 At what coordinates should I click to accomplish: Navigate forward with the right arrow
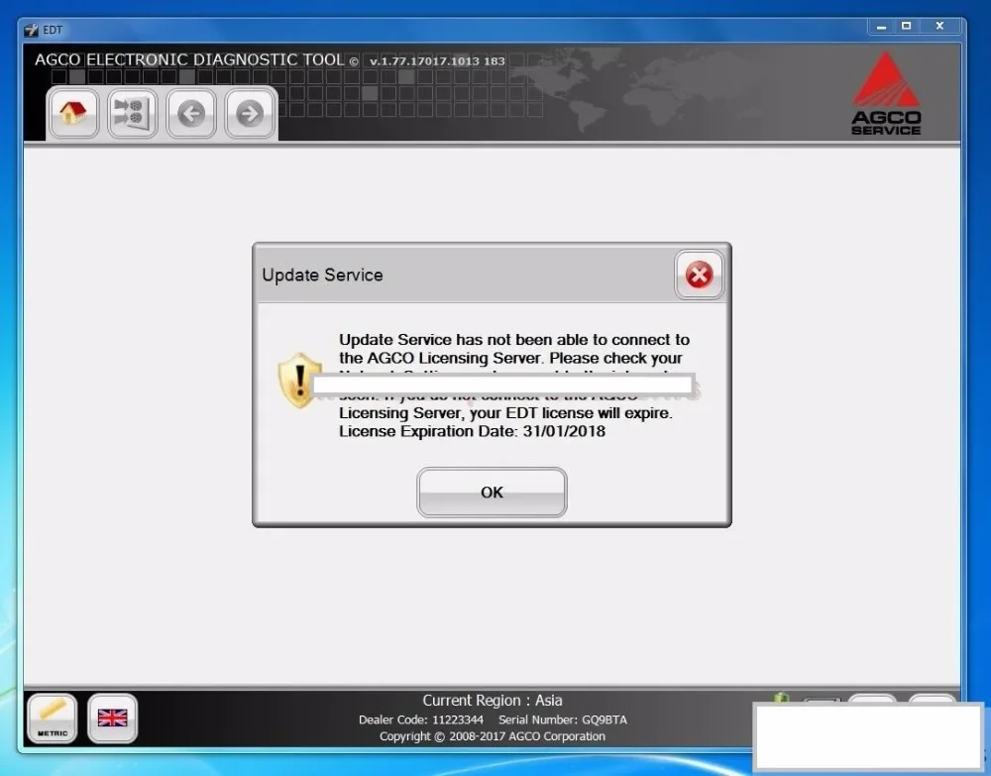tap(250, 113)
